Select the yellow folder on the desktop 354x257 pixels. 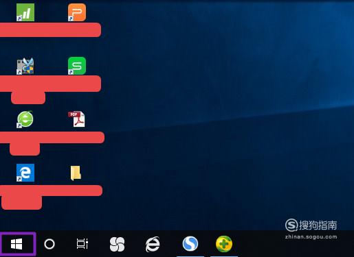76,173
